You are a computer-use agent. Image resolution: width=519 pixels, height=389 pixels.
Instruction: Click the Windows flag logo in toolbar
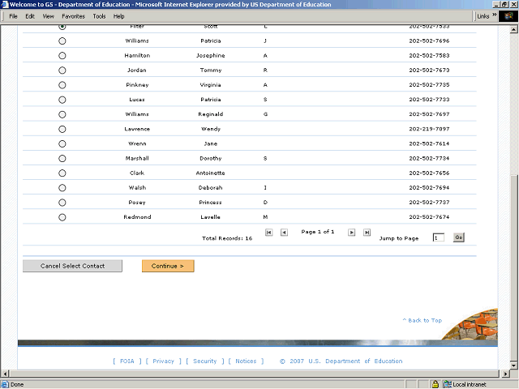coord(508,16)
